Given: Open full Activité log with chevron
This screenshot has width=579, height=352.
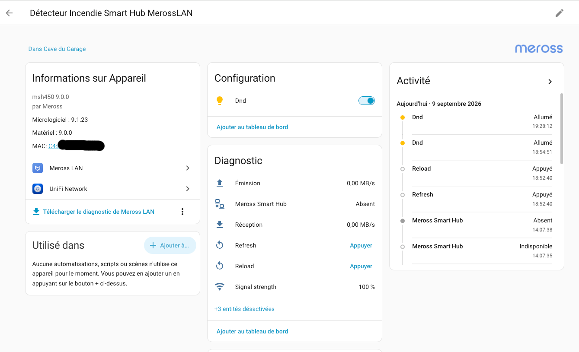Looking at the screenshot, I should click(x=550, y=82).
